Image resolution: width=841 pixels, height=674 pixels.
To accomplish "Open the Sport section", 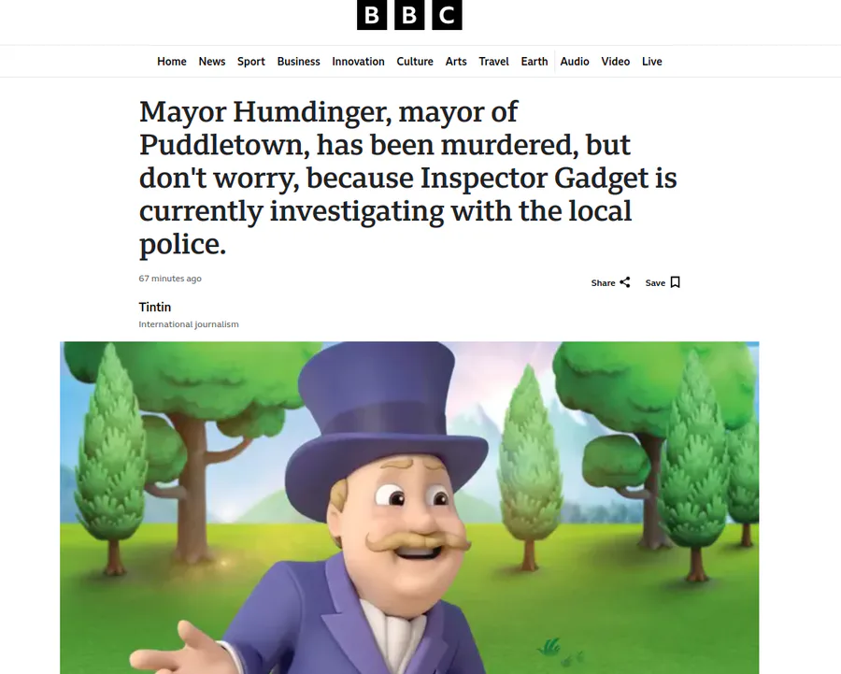I will pyautogui.click(x=251, y=61).
